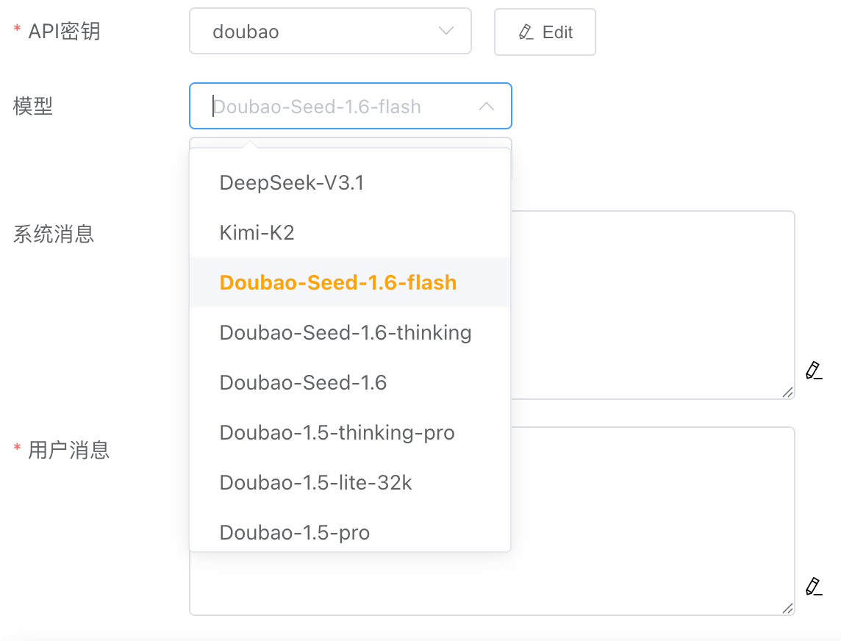
Task: Select Doubao-1.5-thinking-pro from the list
Action: pos(337,433)
